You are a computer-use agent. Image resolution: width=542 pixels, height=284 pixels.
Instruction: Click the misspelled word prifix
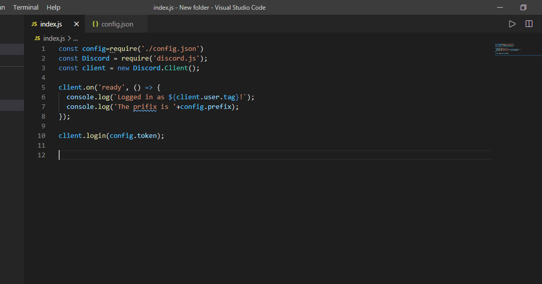point(145,107)
